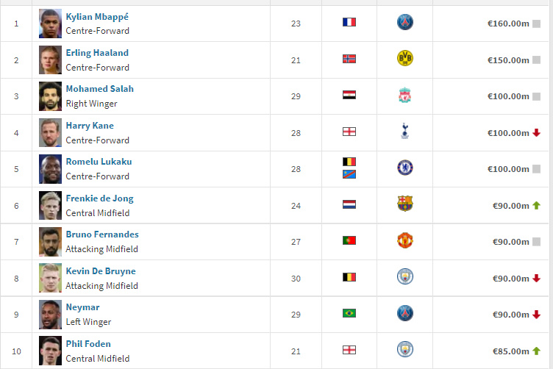Follow the Frenkie de Jong link
The height and width of the screenshot is (369, 553).
click(99, 198)
